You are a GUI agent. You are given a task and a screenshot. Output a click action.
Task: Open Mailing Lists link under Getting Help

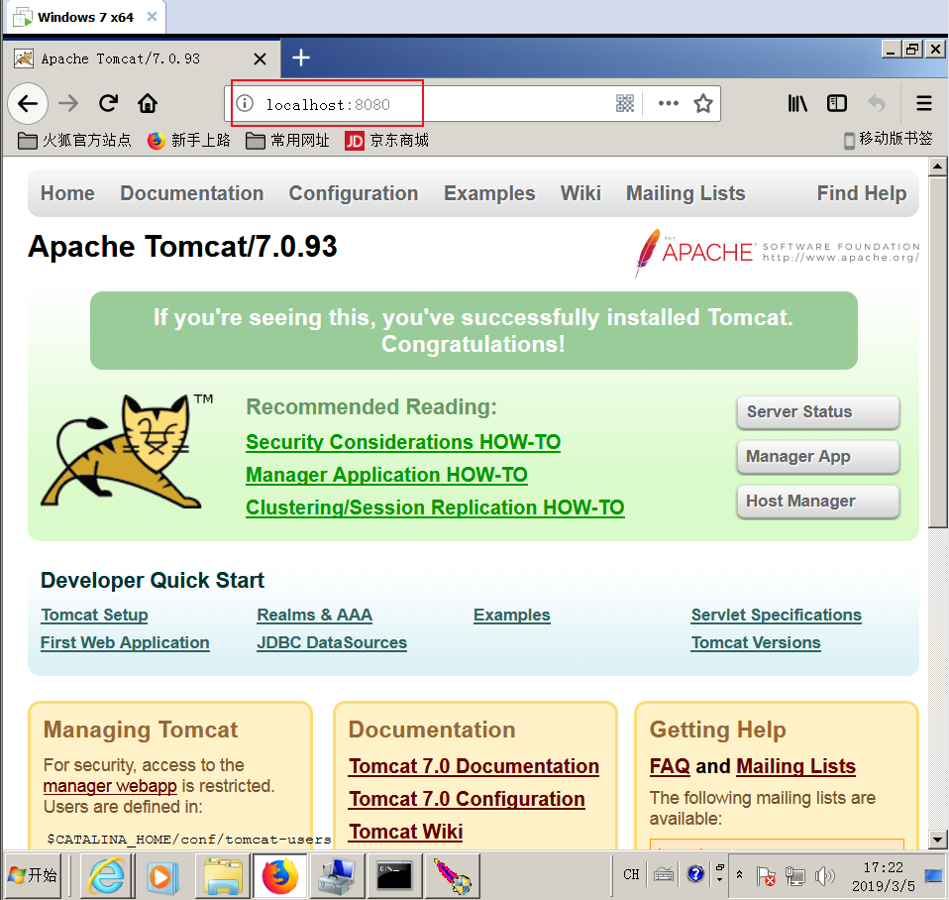click(x=795, y=766)
